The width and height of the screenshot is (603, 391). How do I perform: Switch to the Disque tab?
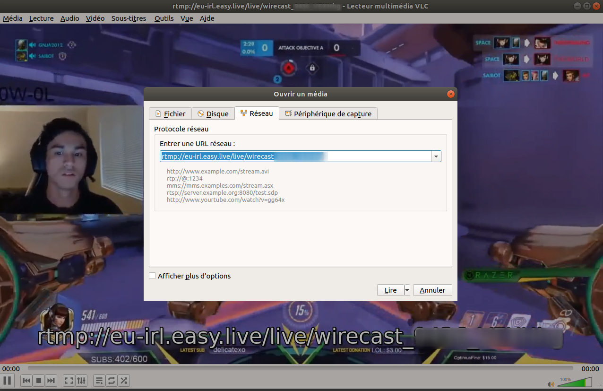[x=213, y=114]
